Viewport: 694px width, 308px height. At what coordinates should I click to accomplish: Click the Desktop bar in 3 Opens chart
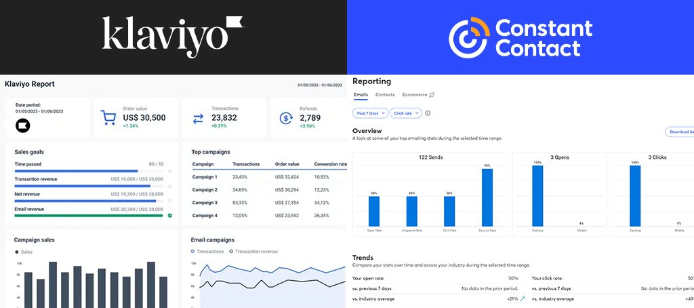point(537,196)
